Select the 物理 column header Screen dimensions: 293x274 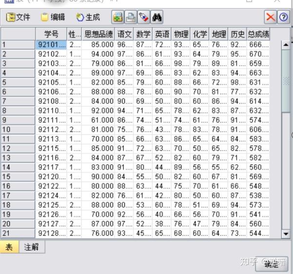tap(181, 34)
